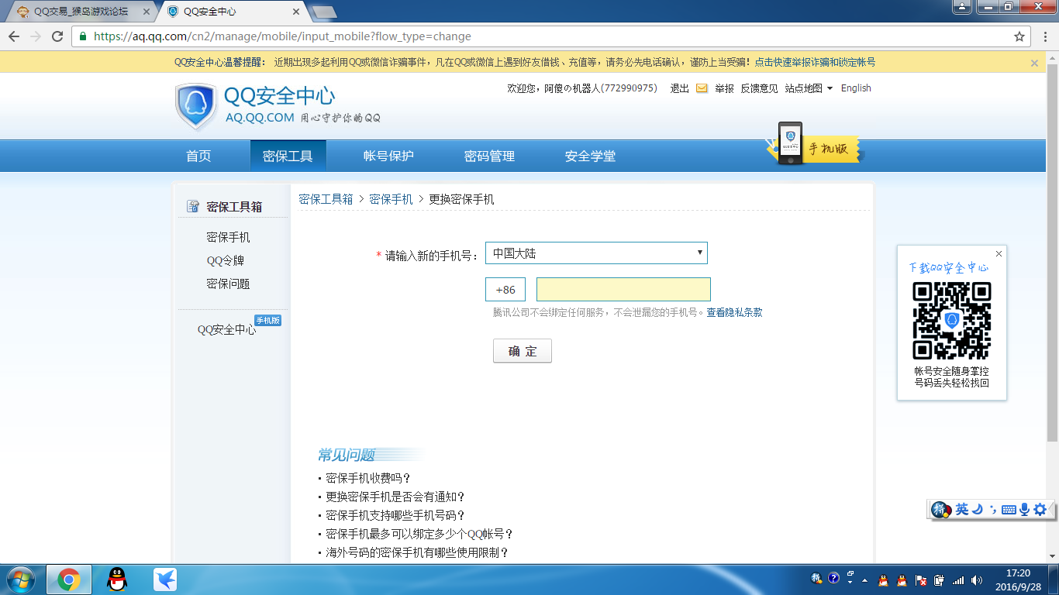Click the QQ安全中心 shield logo
The image size is (1059, 595).
click(x=196, y=107)
